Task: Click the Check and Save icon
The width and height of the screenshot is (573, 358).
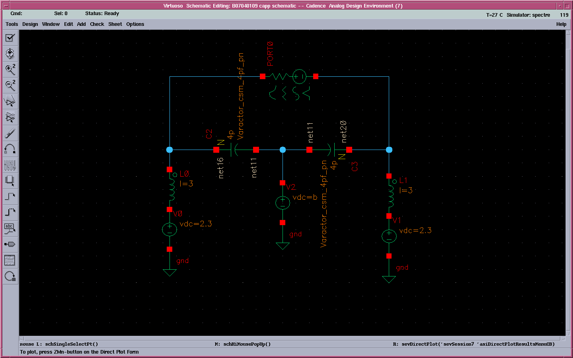Action: [x=10, y=38]
